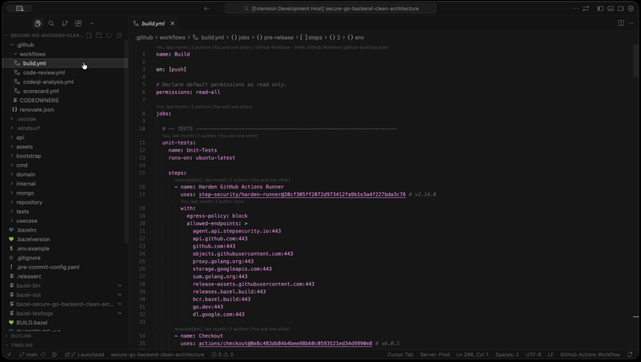Open the title bar more actions ellipsis
641x362 pixels.
(x=575, y=8)
